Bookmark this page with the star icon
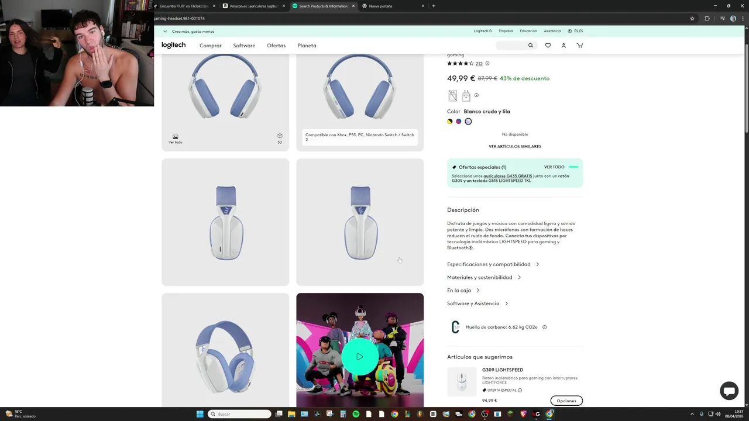The image size is (749, 421). [x=692, y=18]
